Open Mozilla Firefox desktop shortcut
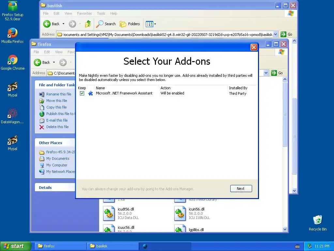The image size is (334, 251). click(13, 35)
